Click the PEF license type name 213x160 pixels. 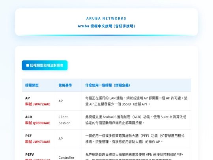[28, 136]
